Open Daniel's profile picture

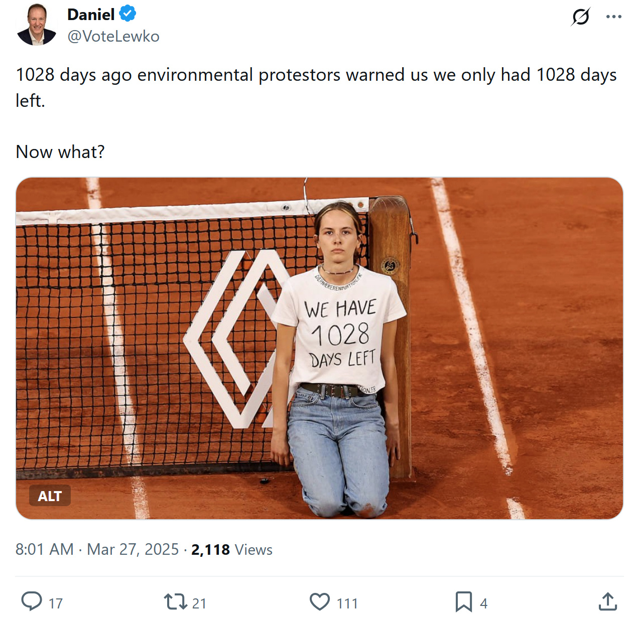(x=36, y=25)
